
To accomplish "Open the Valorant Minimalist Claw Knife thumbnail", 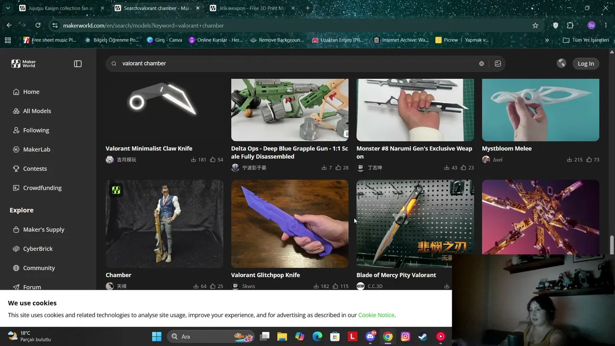I will pos(164,110).
